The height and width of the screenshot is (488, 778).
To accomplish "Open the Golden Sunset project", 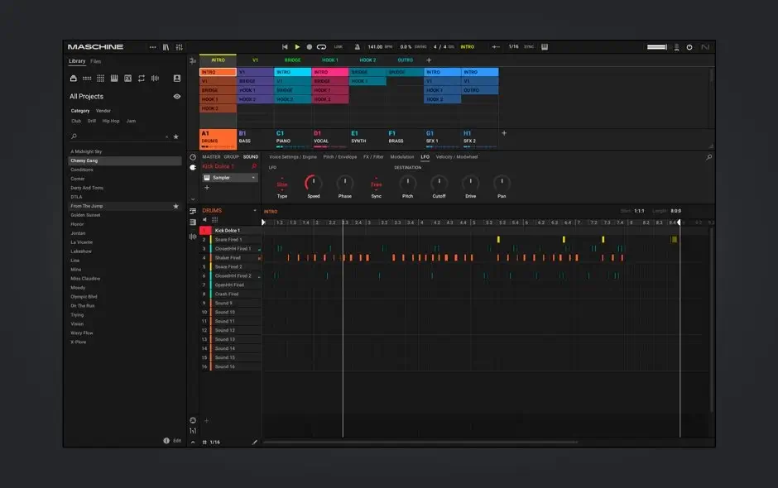I will 84,215.
